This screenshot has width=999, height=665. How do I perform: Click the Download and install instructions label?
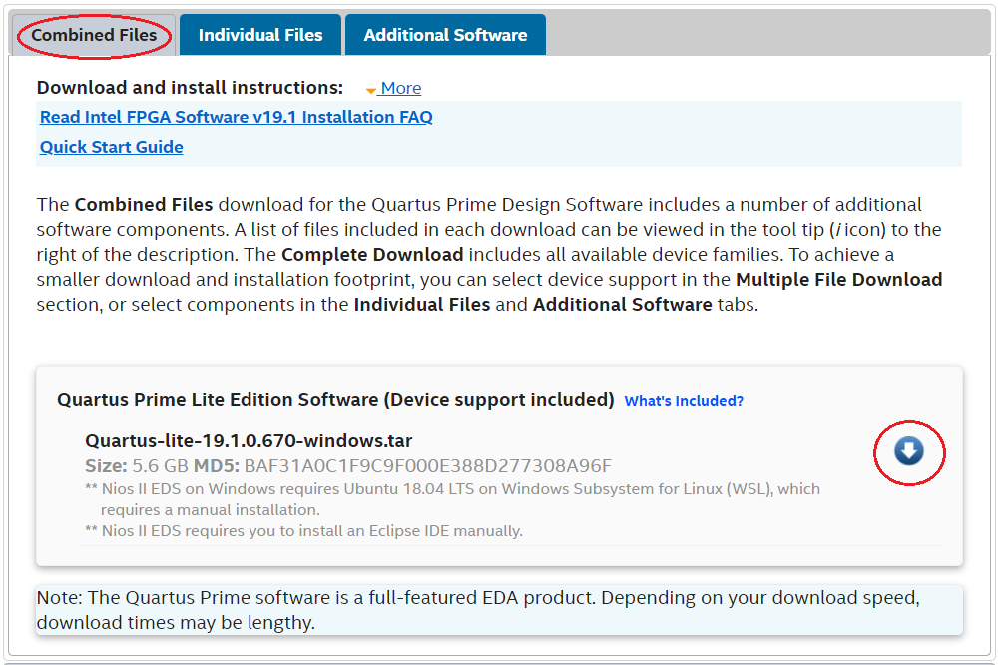[190, 88]
